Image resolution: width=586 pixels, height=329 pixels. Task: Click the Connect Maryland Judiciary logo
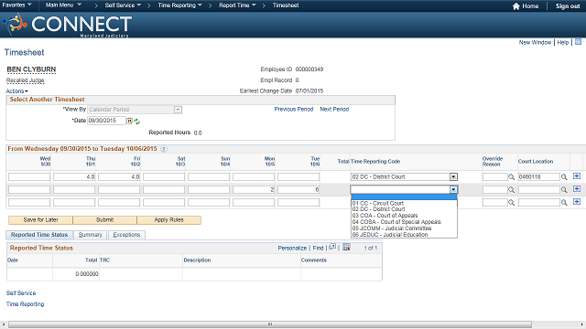pos(67,25)
